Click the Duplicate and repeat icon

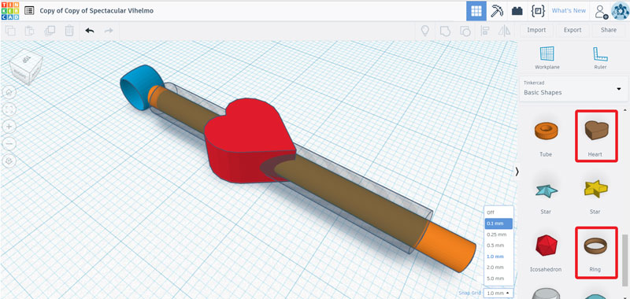[x=50, y=31]
